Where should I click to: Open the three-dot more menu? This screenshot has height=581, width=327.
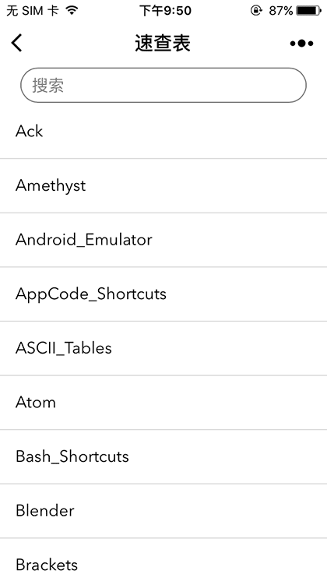click(x=301, y=44)
